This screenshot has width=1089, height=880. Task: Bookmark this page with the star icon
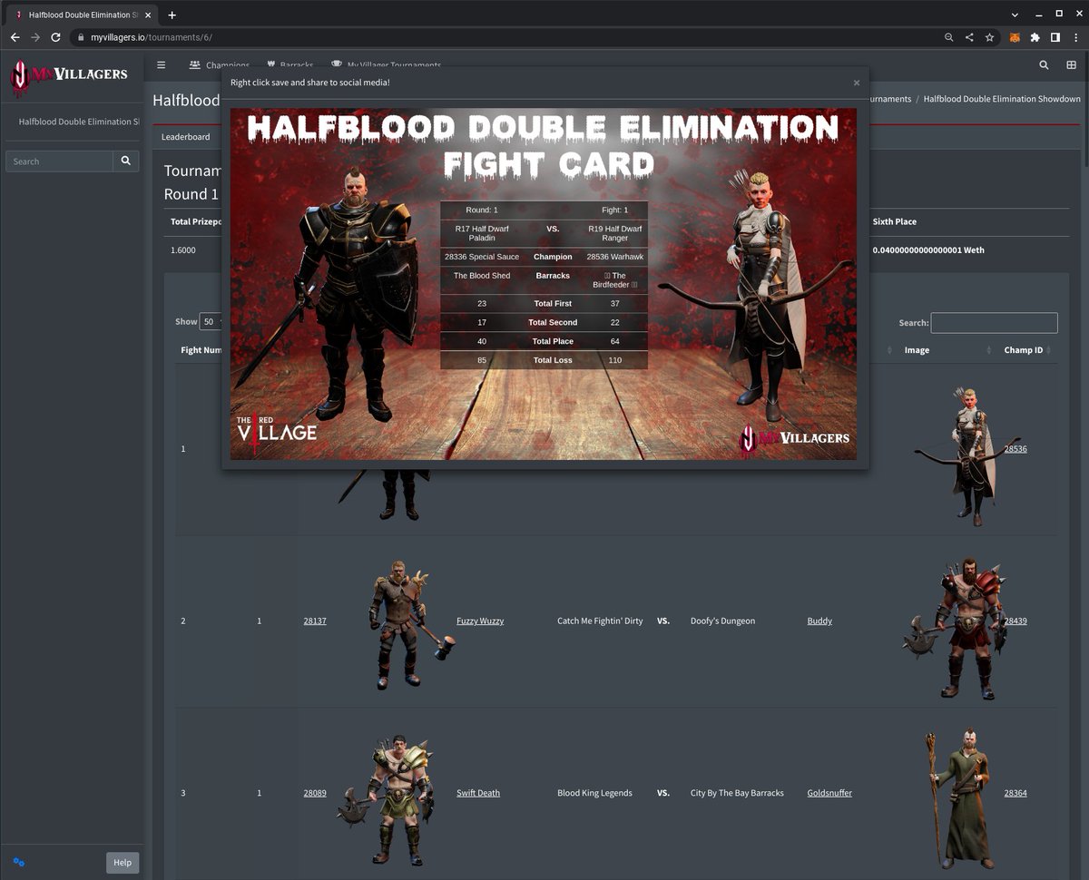(x=989, y=37)
